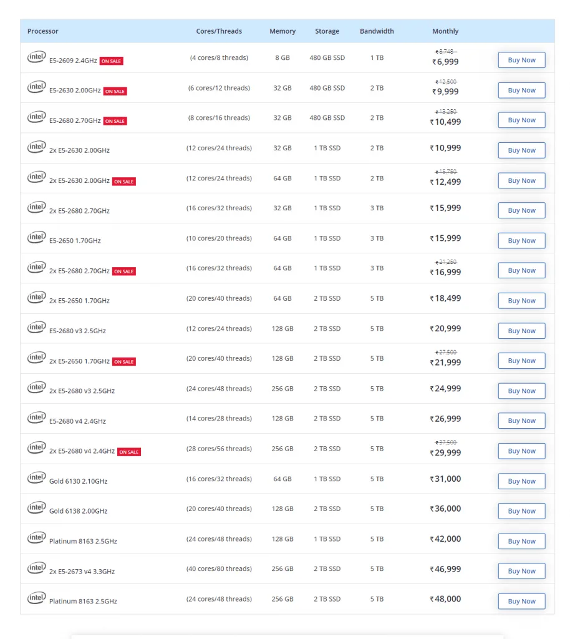Click the ₹36,000 price on Gold 6138 row
Viewport: 570px width, 639px height.
pos(445,509)
